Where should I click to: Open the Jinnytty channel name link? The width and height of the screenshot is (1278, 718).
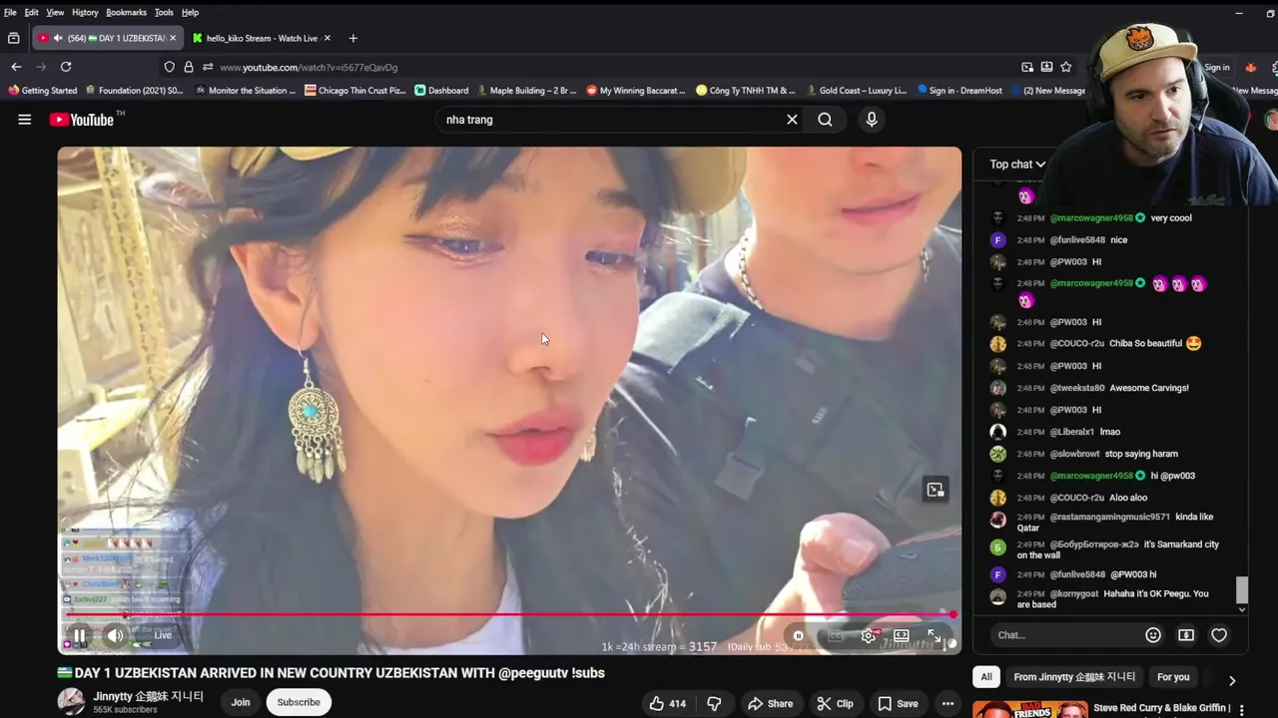click(149, 696)
